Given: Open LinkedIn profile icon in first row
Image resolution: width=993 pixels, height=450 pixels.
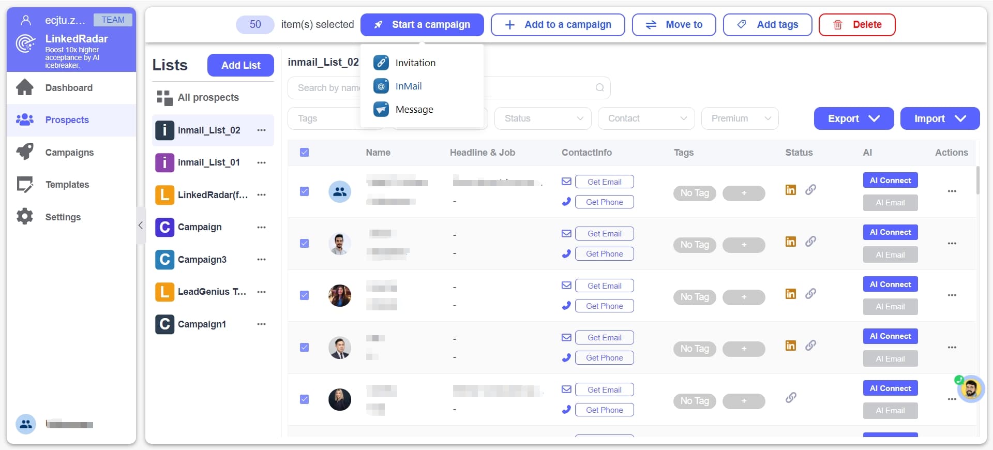Looking at the screenshot, I should (x=790, y=190).
